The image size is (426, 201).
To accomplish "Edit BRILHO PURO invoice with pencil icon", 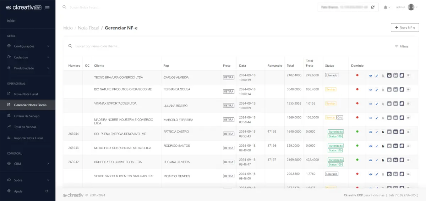I will point(377,160).
